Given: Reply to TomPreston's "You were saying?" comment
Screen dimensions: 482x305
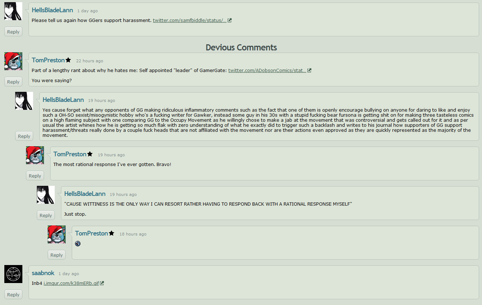Looking at the screenshot, I should (13, 82).
